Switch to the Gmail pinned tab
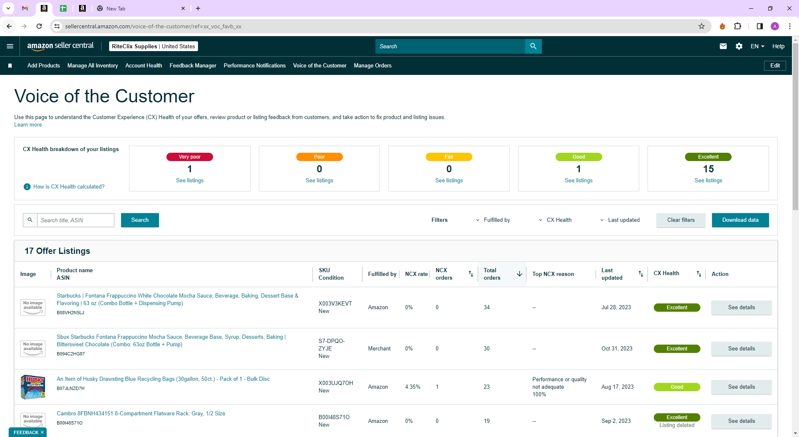The image size is (799, 437). click(25, 8)
